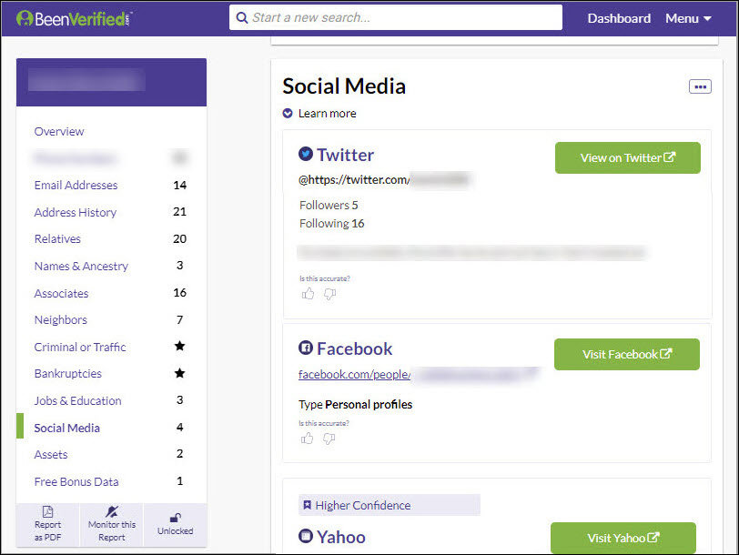Click the Yahoo circle icon
The height and width of the screenshot is (555, 739).
306,536
